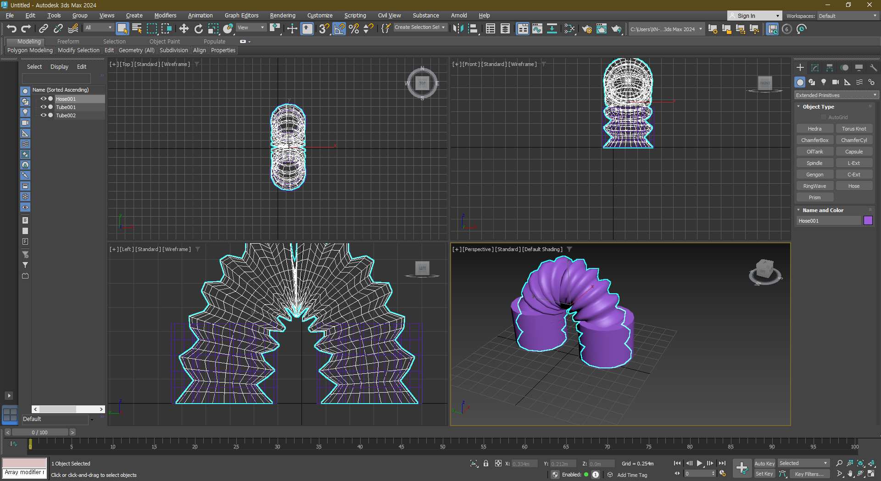Switch to the Hierarchy panel tab
The height and width of the screenshot is (481, 881).
[x=830, y=68]
